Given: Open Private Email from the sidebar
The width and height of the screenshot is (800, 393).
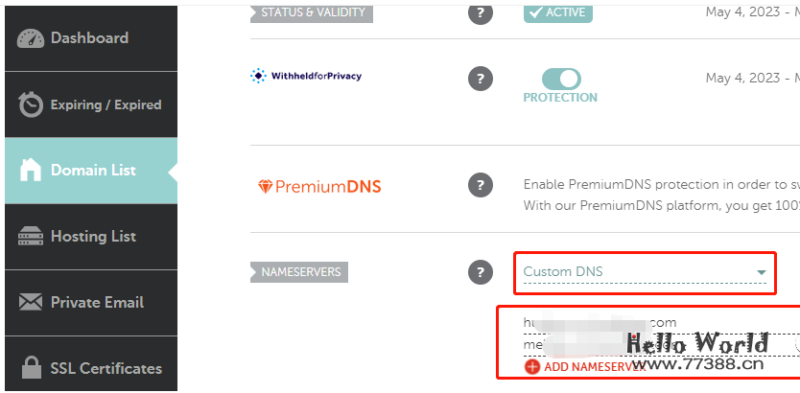Looking at the screenshot, I should [97, 303].
